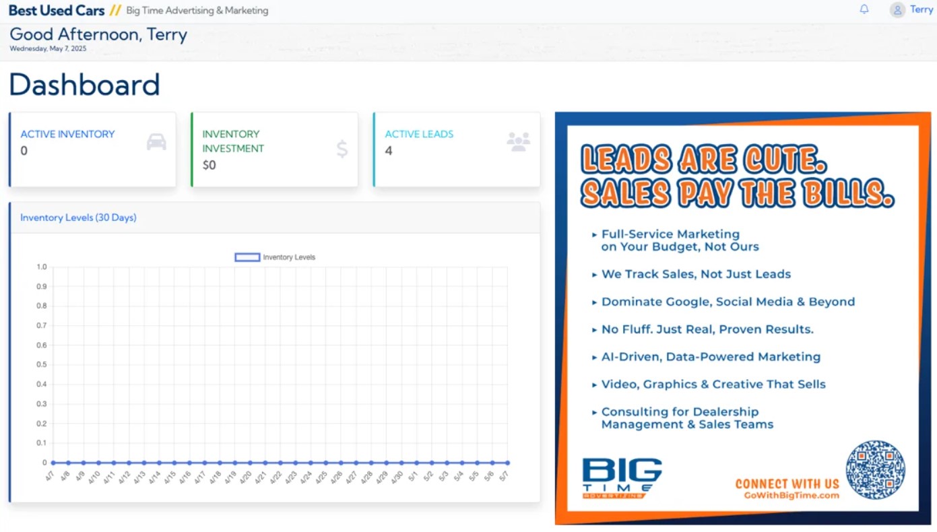Viewport: 937px width, 532px height.
Task: Click Full-Service Marketing on Your Budget bullet
Action: coord(680,240)
